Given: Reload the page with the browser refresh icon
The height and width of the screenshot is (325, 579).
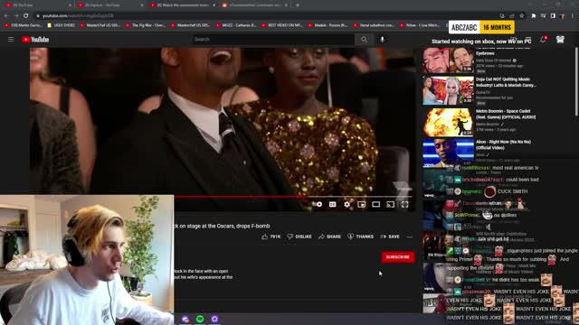Looking at the screenshot, I should (26, 16).
